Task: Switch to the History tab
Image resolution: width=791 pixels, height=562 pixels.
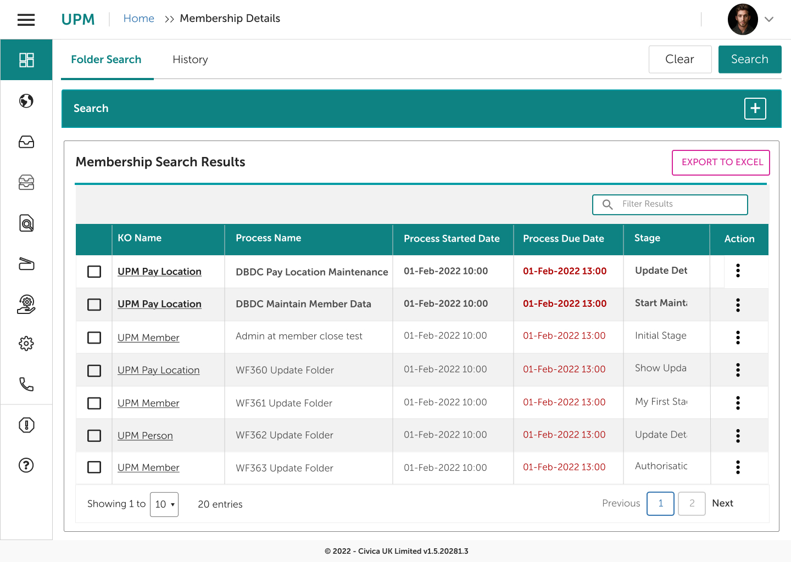Action: 190,60
